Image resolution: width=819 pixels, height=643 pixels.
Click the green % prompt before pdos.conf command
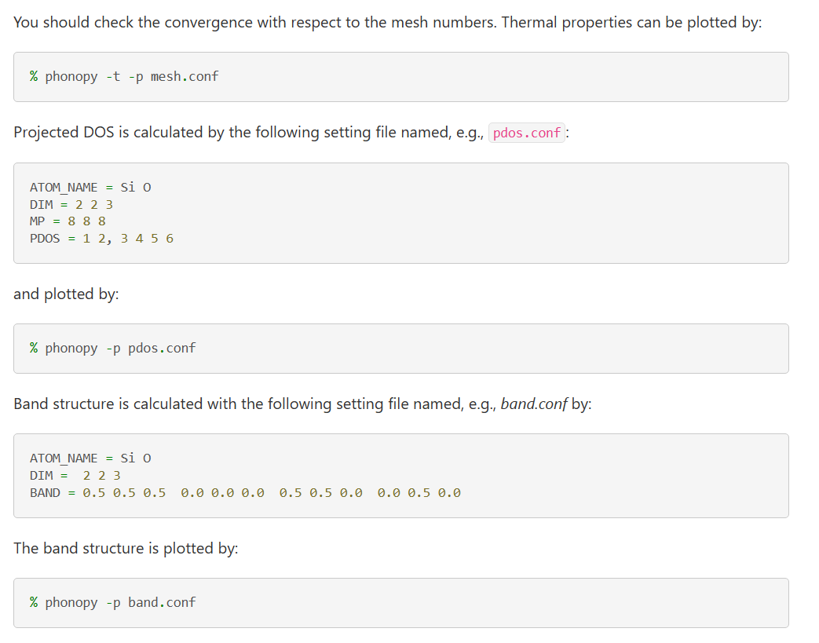pos(34,349)
